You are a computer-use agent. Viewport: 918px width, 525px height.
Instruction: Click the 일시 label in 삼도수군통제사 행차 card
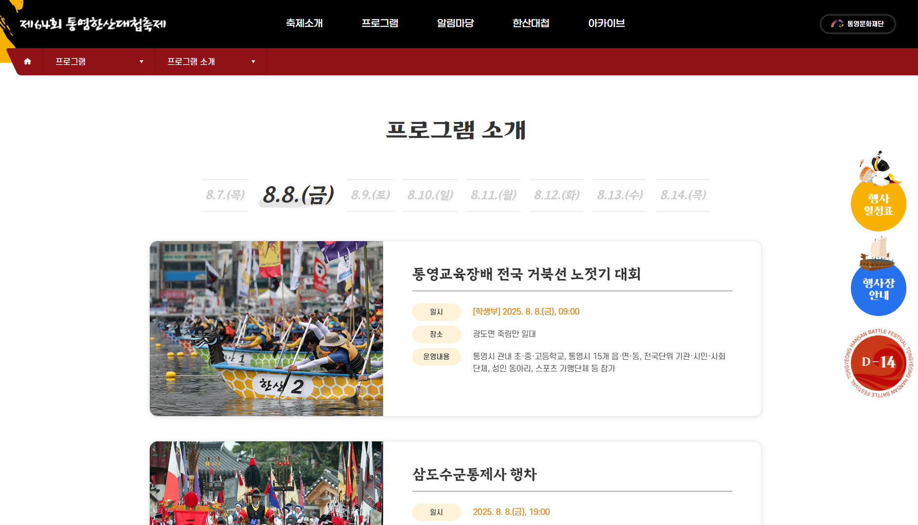(x=436, y=512)
